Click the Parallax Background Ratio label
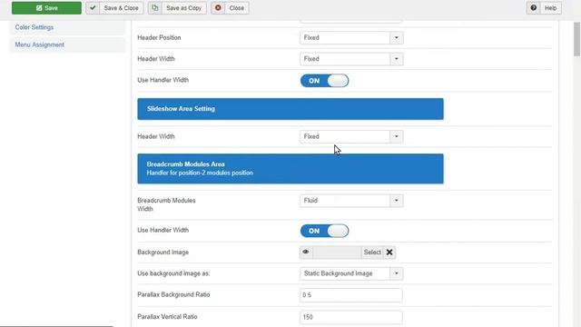581x327 pixels. tap(173, 294)
